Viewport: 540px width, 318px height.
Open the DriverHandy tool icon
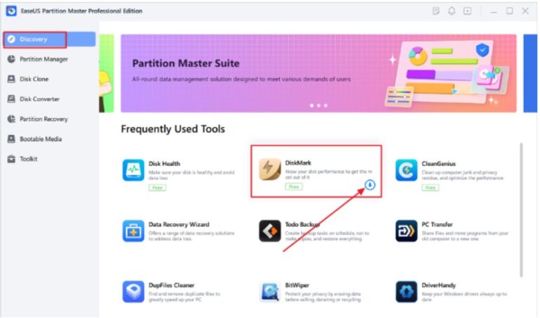point(406,291)
